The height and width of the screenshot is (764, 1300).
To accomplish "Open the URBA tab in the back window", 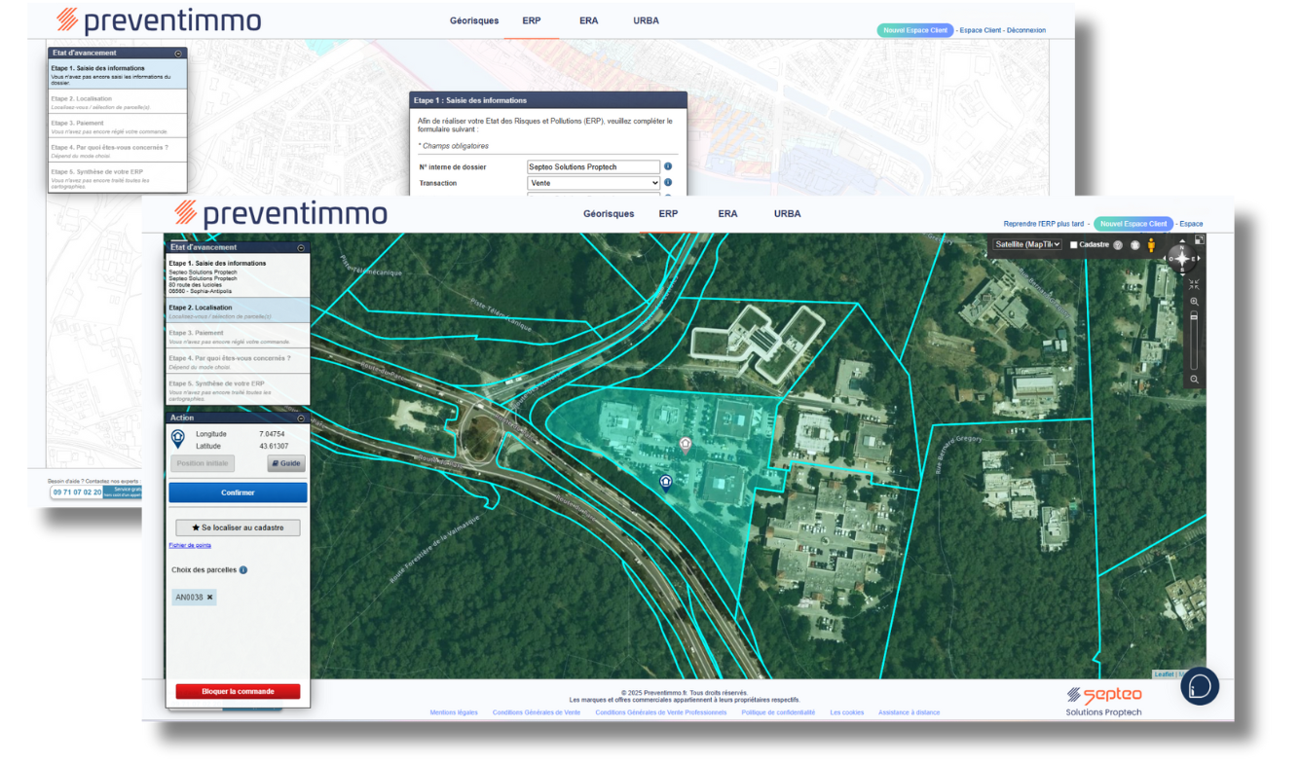I will point(645,20).
